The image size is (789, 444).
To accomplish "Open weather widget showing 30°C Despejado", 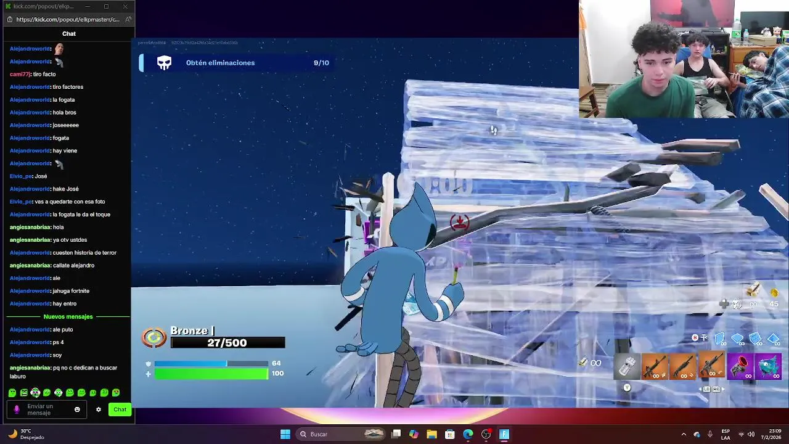I will pos(26,434).
